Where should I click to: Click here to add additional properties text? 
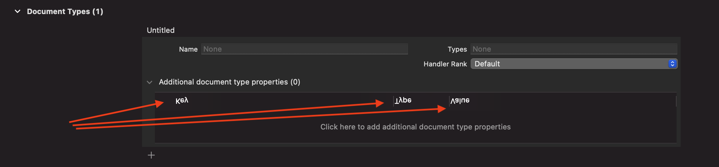(415, 127)
